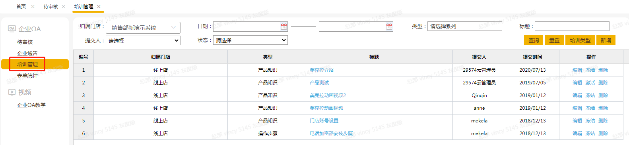Freeze the 美壳拉动画视频2 row
The width and height of the screenshot is (629, 145).
pos(590,95)
